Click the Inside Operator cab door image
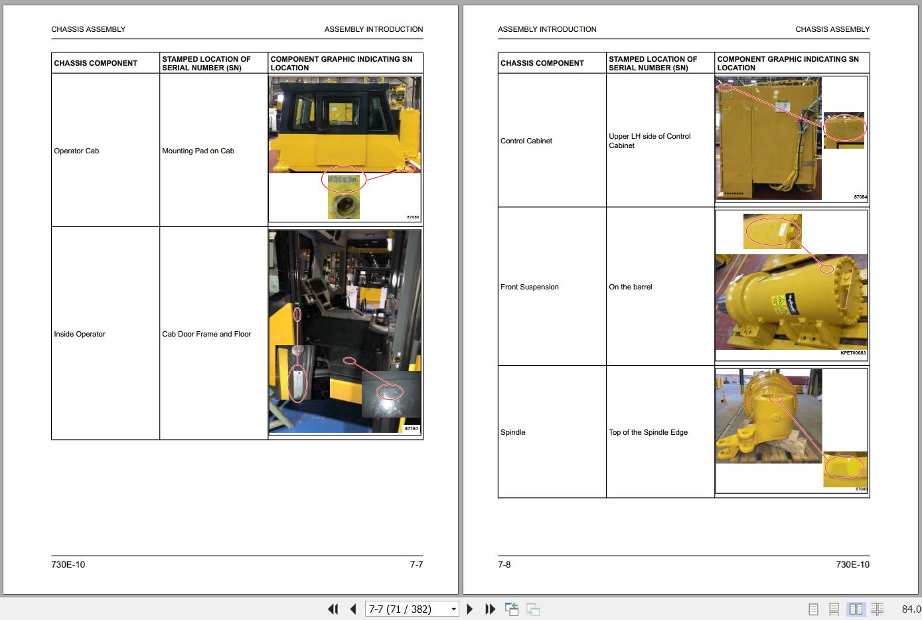The height and width of the screenshot is (620, 922). [345, 332]
